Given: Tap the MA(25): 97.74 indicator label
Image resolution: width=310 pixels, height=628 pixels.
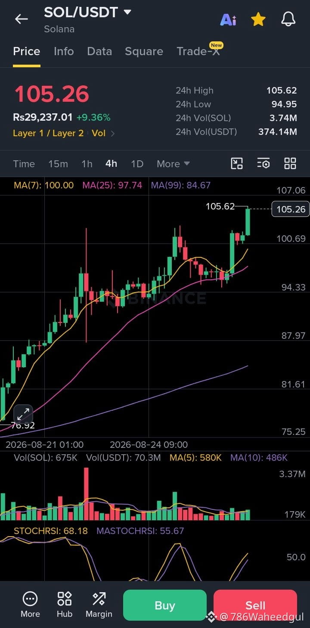Looking at the screenshot, I should (x=112, y=185).
